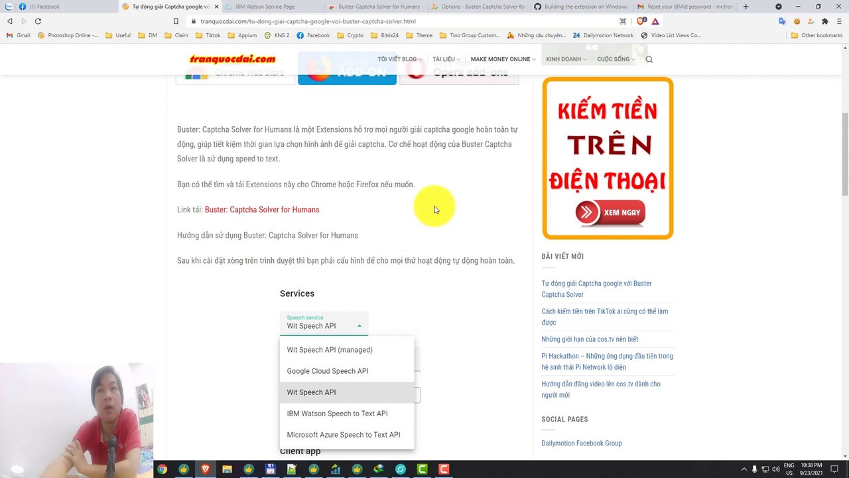Show hidden system tray icons
The height and width of the screenshot is (478, 849).
click(x=744, y=469)
